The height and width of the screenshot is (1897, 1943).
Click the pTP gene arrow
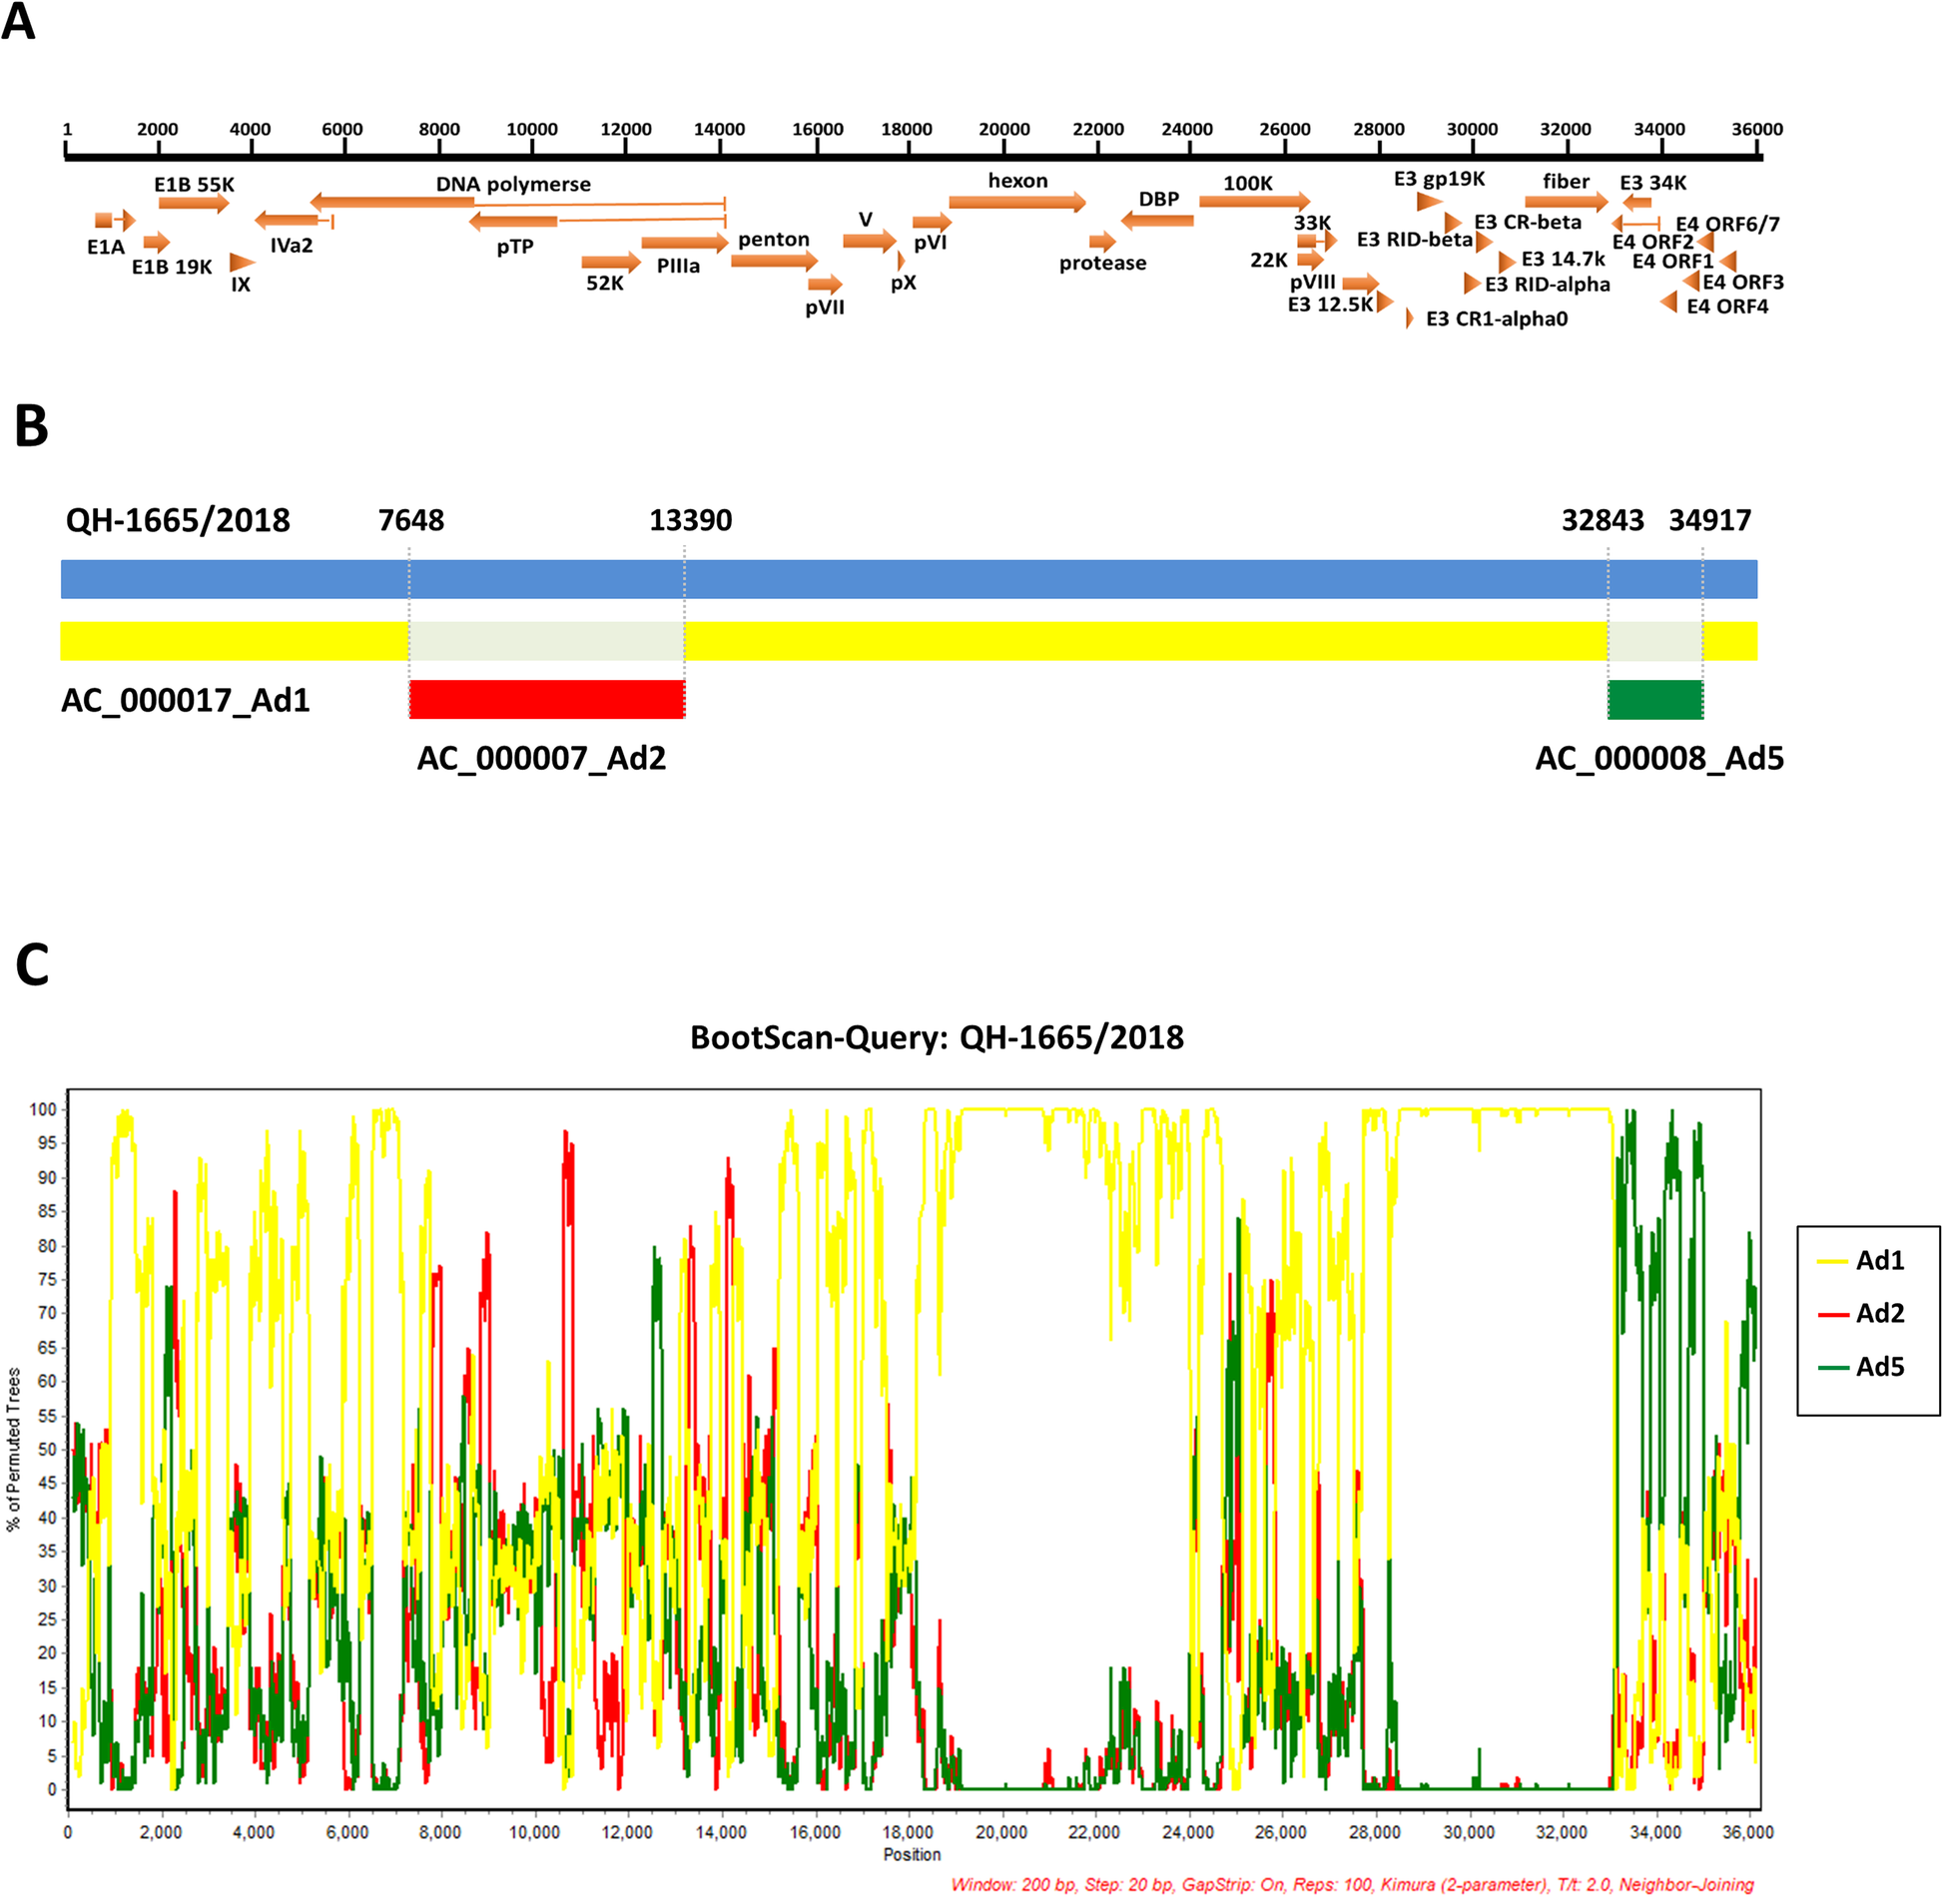point(513,222)
